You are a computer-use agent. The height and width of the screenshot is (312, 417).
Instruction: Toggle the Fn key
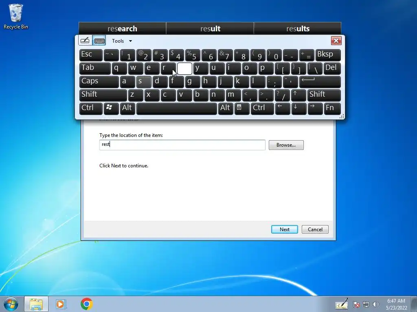332,108
